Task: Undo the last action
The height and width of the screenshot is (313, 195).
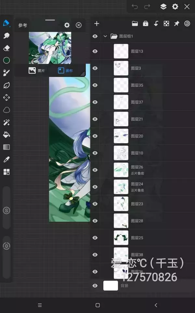Action: coord(135,7)
